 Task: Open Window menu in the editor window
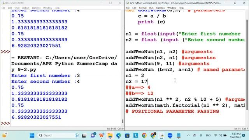coord(172,8)
